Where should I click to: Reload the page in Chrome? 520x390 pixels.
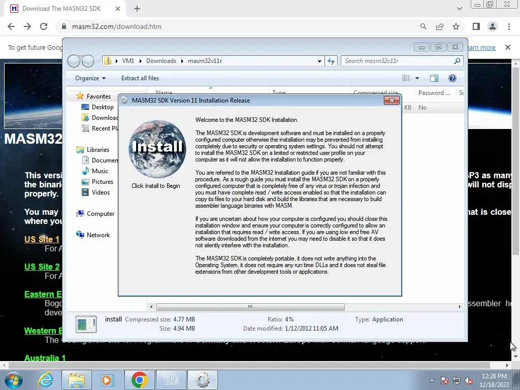point(44,26)
